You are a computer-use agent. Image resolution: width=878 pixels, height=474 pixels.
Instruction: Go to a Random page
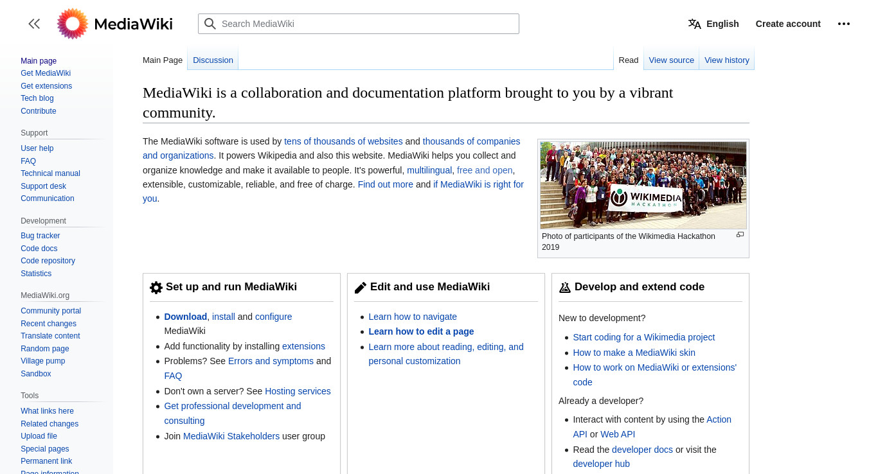45,349
